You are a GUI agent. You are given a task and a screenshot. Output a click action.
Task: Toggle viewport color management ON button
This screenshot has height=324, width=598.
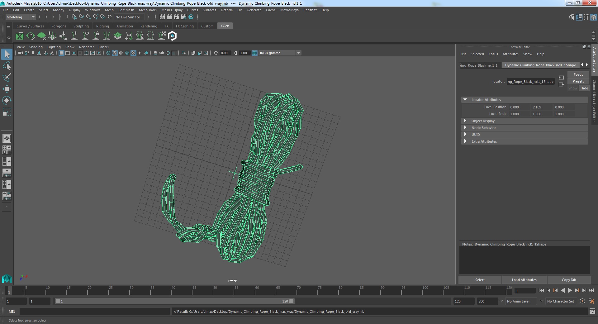tap(254, 53)
